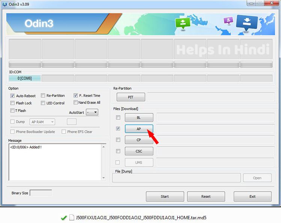Viewport: 281px width, 223px height.
Task: Uncheck the checkbox beside the AP button
Action: pos(118,128)
